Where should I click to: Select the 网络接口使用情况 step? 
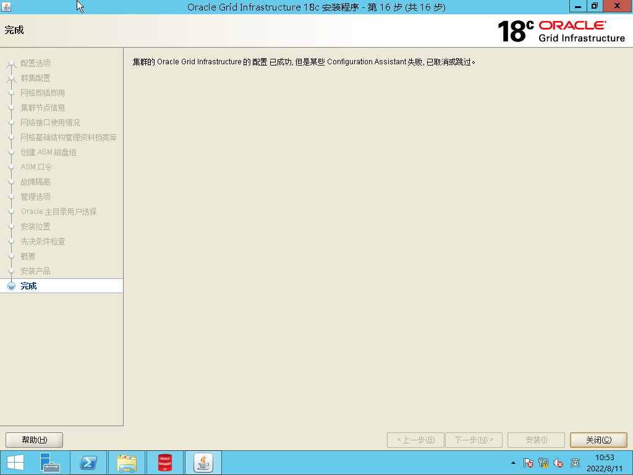coord(50,122)
